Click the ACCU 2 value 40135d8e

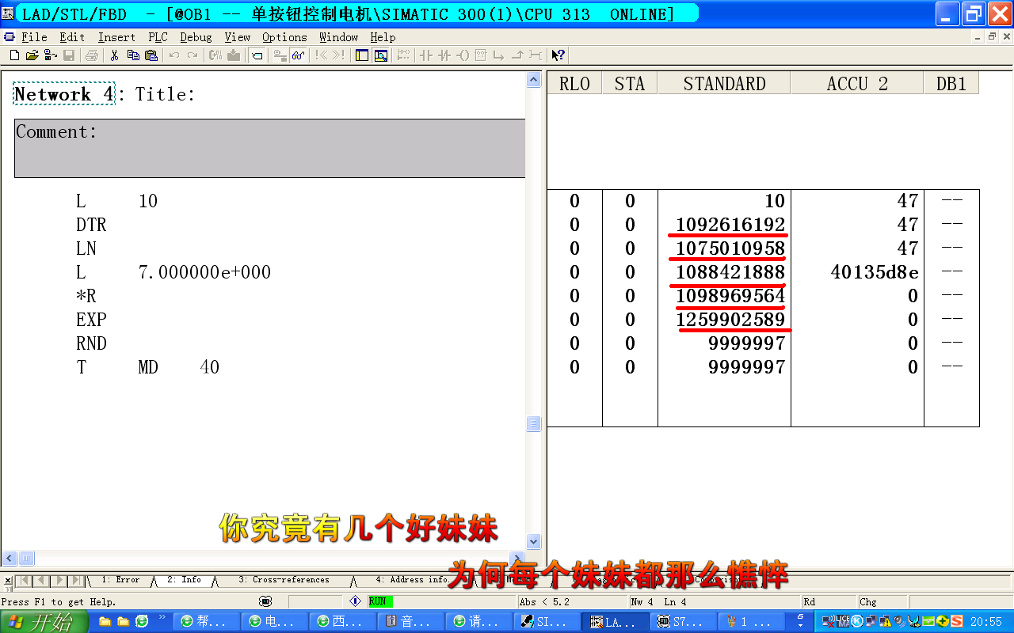tap(875, 272)
